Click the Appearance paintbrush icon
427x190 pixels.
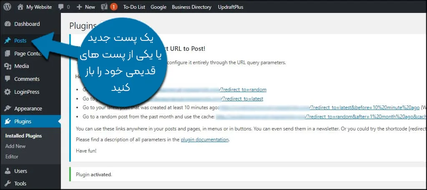pyautogui.click(x=8, y=109)
